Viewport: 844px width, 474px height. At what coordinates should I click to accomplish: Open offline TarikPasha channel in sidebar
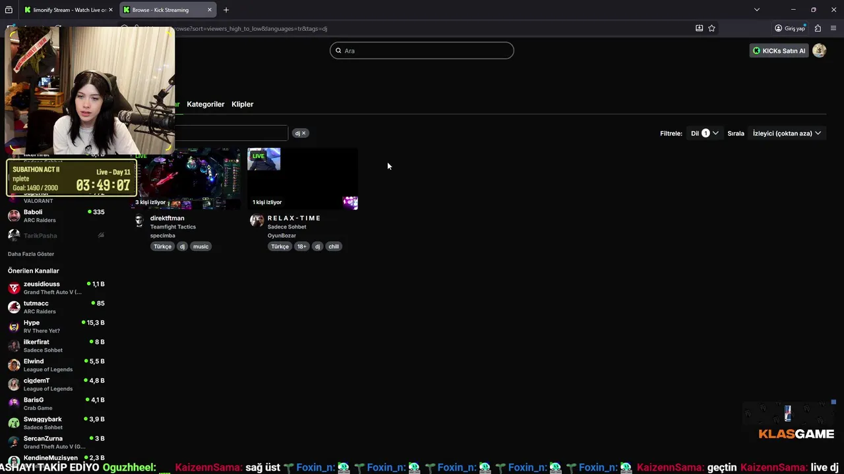[x=56, y=235]
